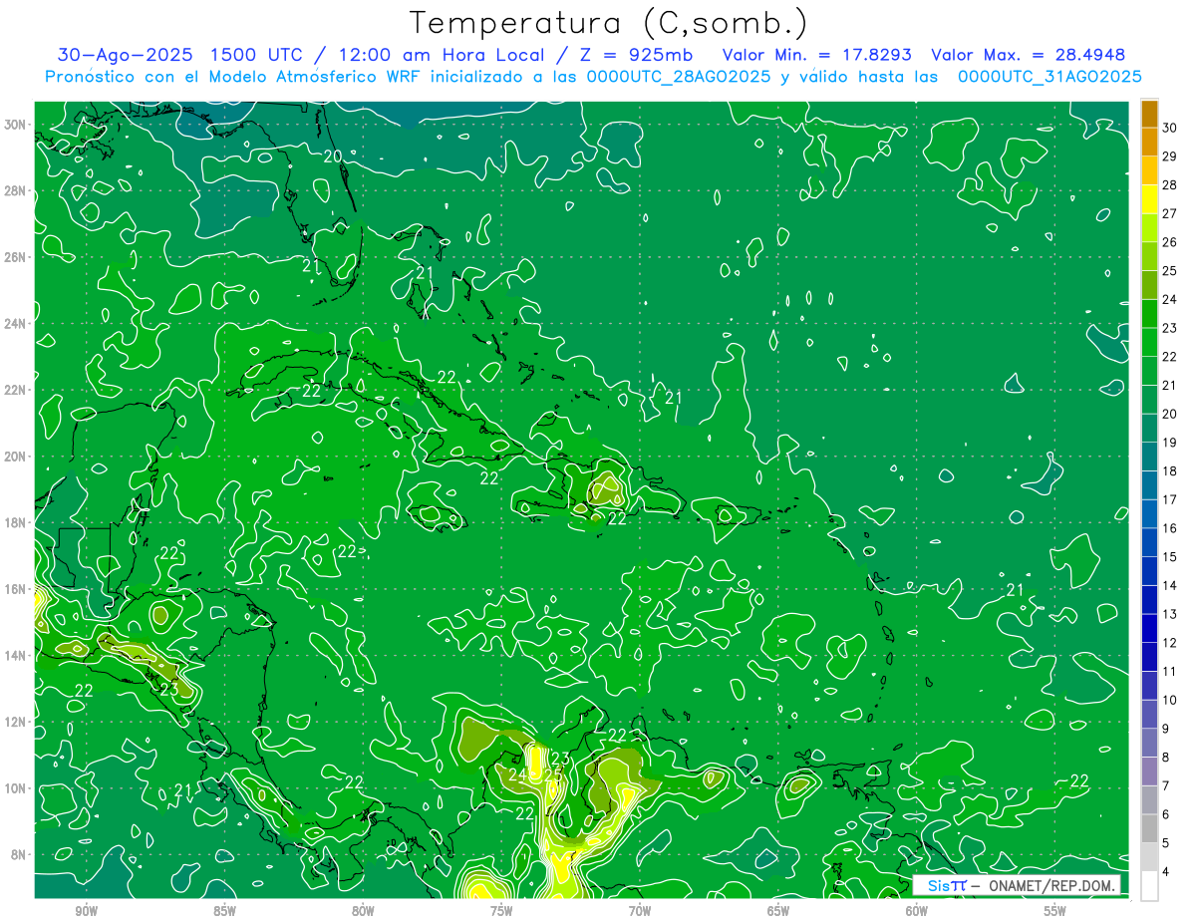Click the "Temperatura (C,somb.)" chart title
1196x924 pixels.
point(609,23)
